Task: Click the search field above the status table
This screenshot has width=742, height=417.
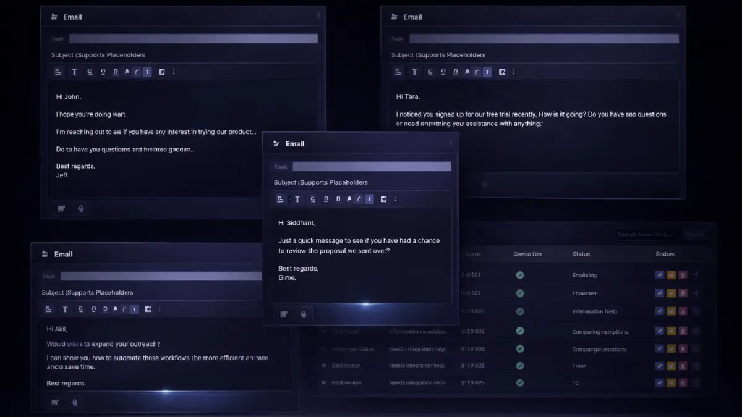Action: (647, 234)
